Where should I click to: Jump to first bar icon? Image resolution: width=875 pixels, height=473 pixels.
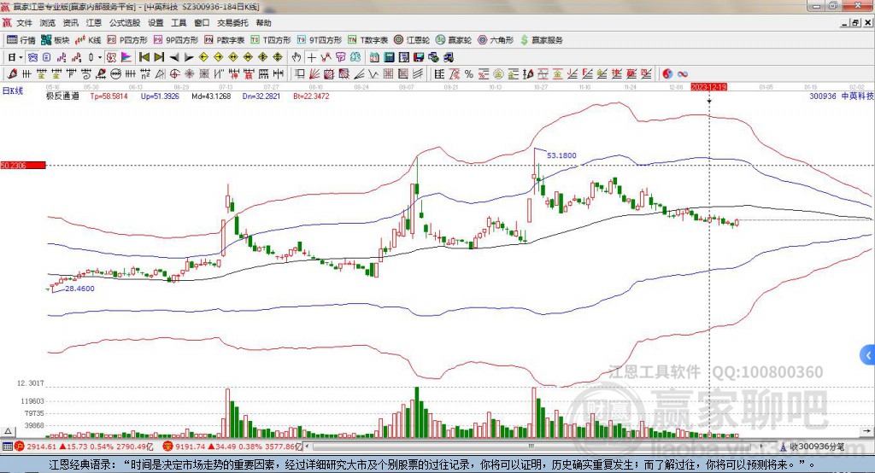click(x=144, y=57)
